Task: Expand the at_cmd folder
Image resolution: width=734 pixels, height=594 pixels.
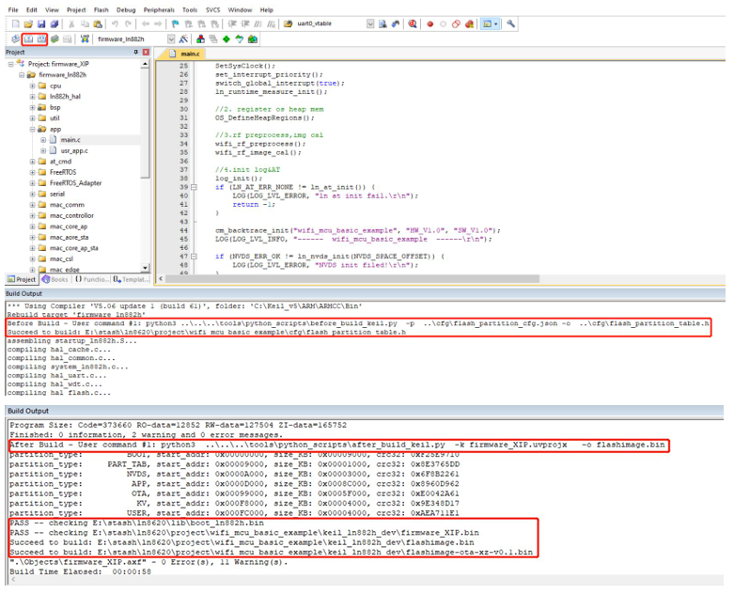Action: (32, 162)
